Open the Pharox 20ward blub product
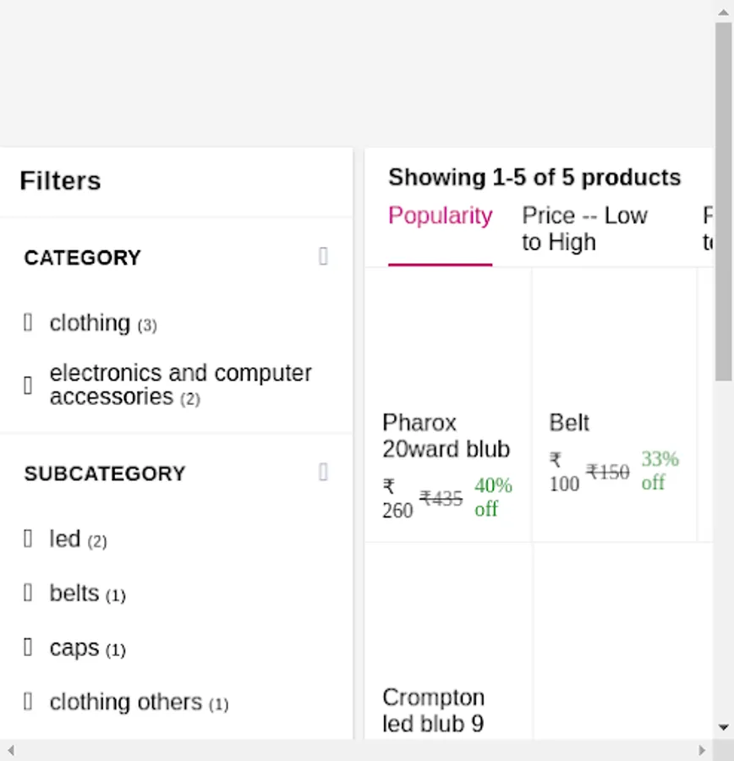The width and height of the screenshot is (734, 761). [446, 435]
